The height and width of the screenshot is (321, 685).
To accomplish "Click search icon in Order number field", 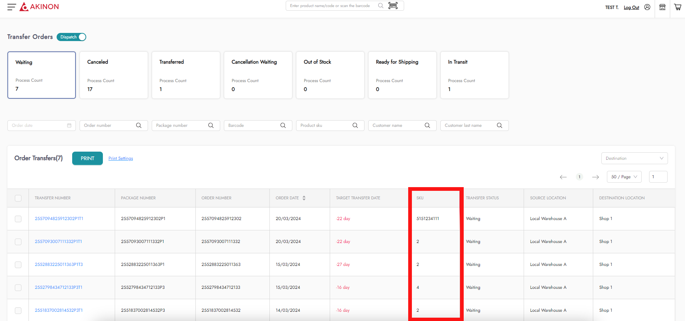I will pos(139,125).
